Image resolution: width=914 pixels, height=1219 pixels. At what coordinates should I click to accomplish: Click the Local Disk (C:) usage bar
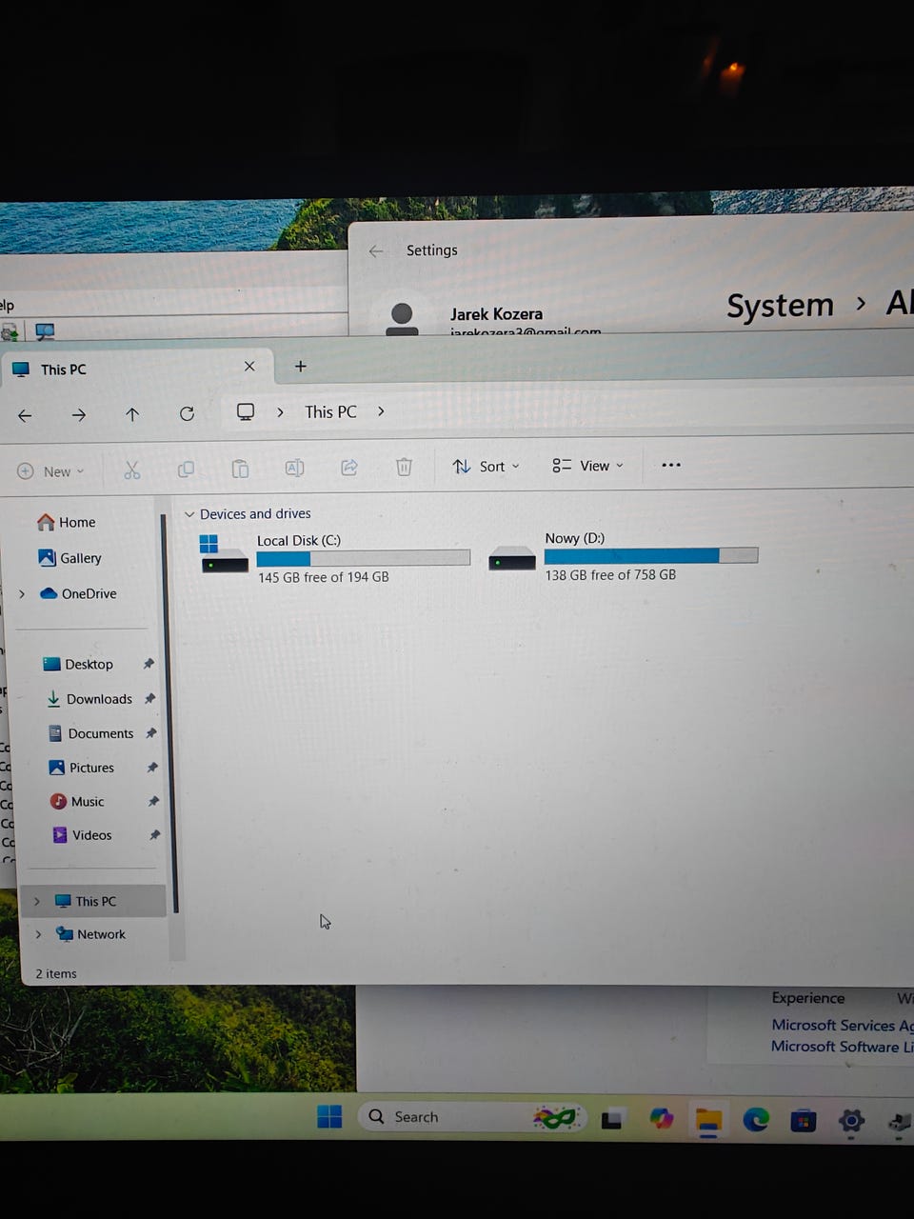[x=363, y=558]
